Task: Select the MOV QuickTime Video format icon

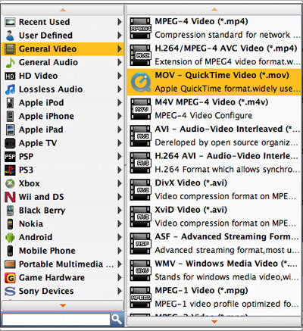Action: pos(140,82)
